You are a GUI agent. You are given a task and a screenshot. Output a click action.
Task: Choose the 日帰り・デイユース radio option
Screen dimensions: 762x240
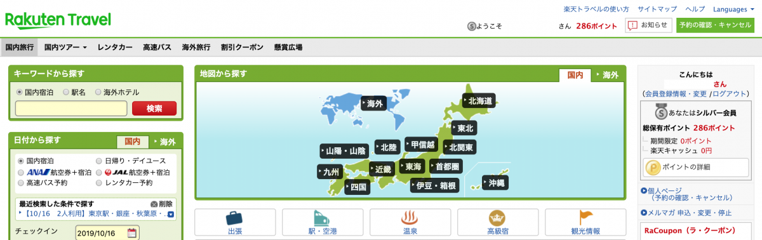click(98, 161)
